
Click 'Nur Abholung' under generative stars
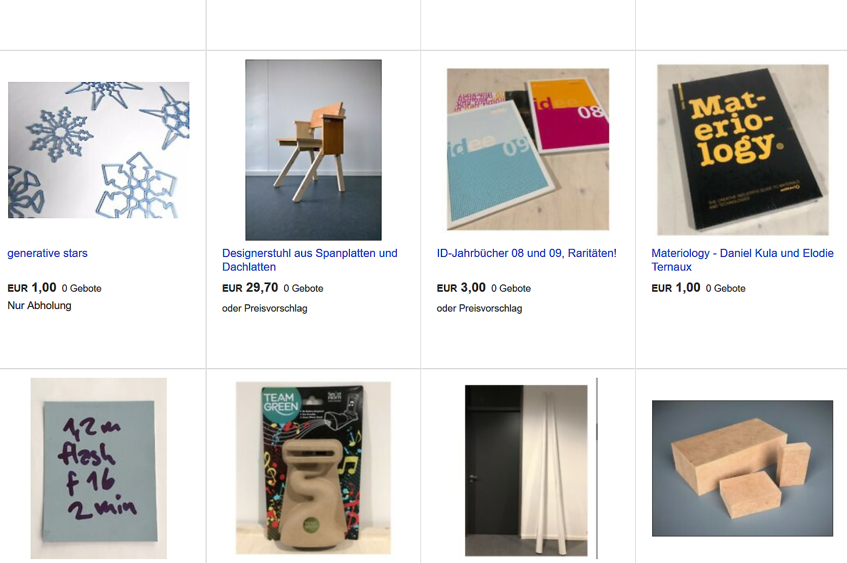click(39, 306)
